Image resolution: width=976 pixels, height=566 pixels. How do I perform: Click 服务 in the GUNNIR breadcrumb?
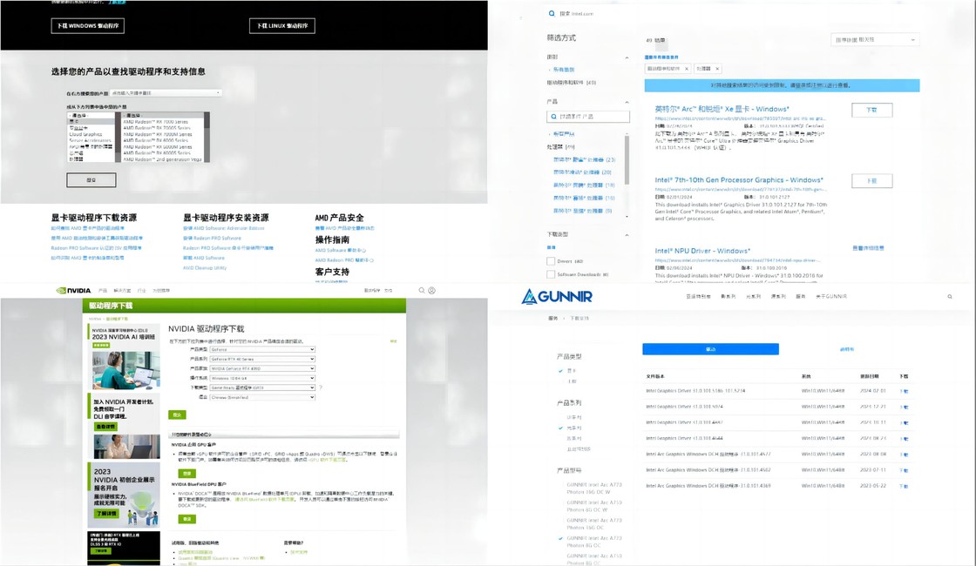(x=552, y=318)
